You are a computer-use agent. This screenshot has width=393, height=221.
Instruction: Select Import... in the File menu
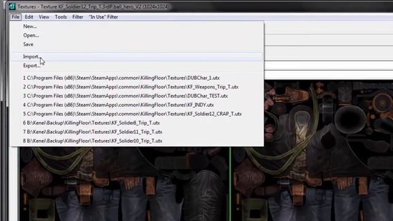pyautogui.click(x=136, y=56)
